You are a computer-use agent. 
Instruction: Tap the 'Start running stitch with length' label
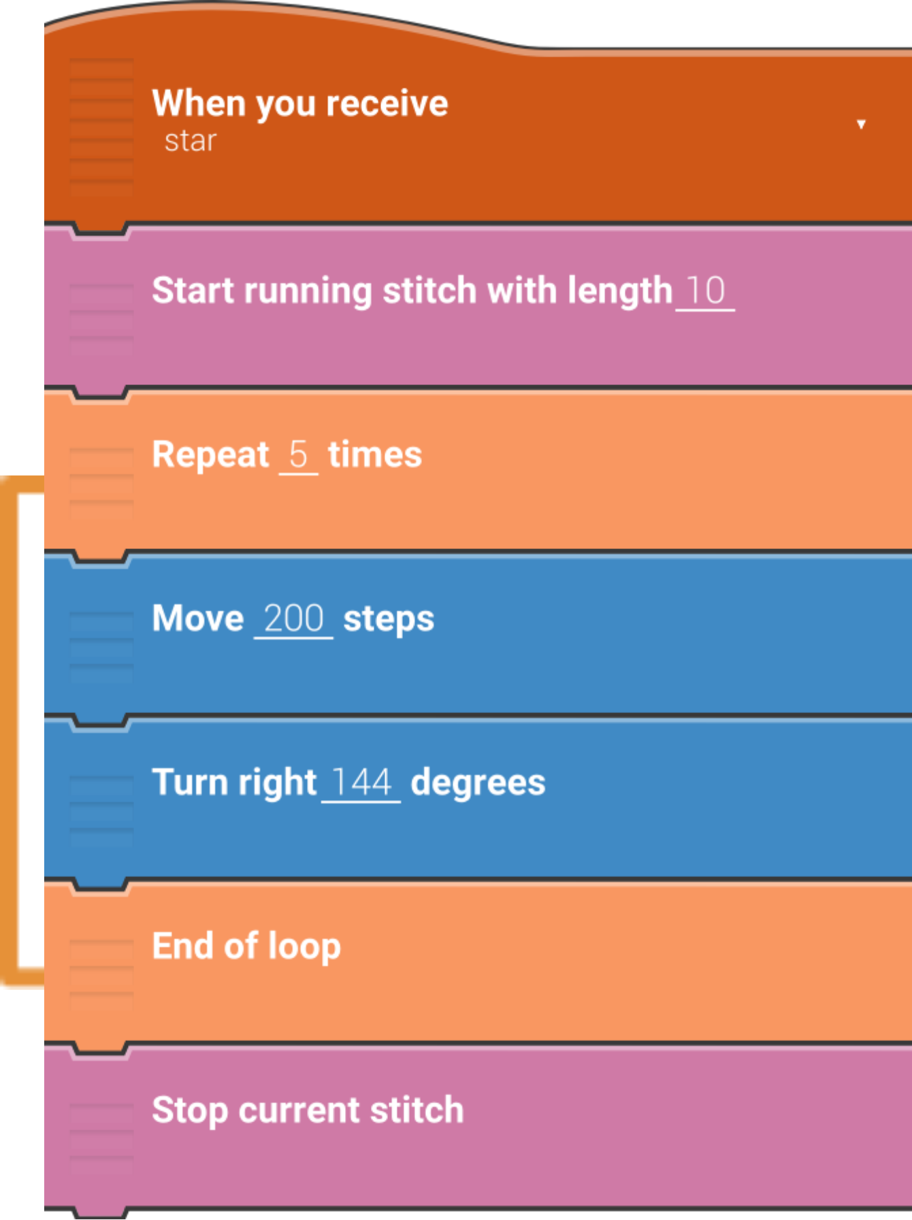(412, 291)
